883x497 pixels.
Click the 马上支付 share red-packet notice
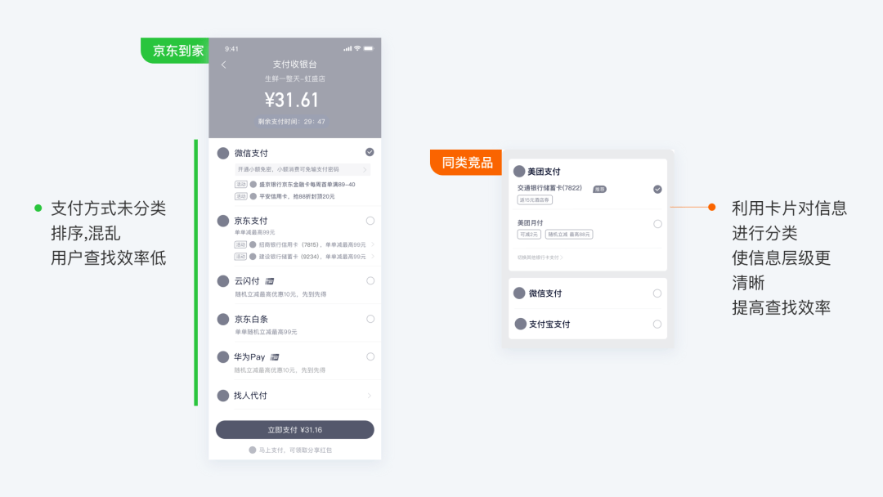[290, 450]
